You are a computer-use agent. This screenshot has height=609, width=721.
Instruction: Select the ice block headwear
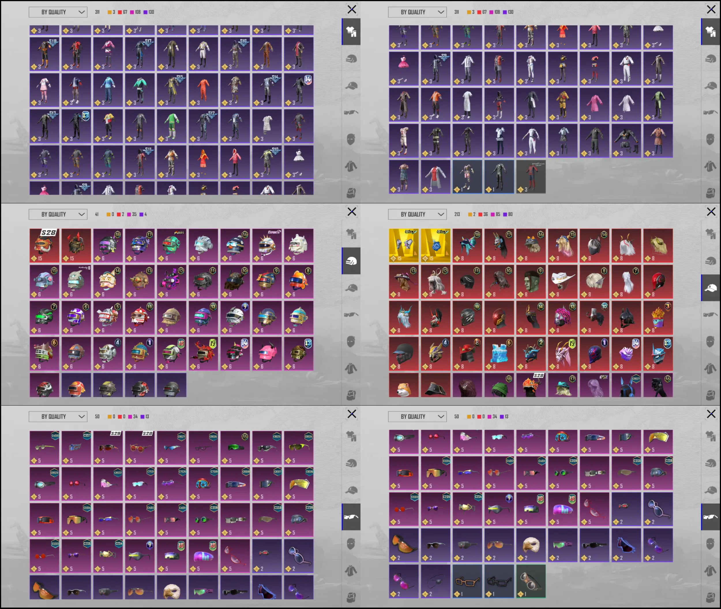click(x=499, y=353)
